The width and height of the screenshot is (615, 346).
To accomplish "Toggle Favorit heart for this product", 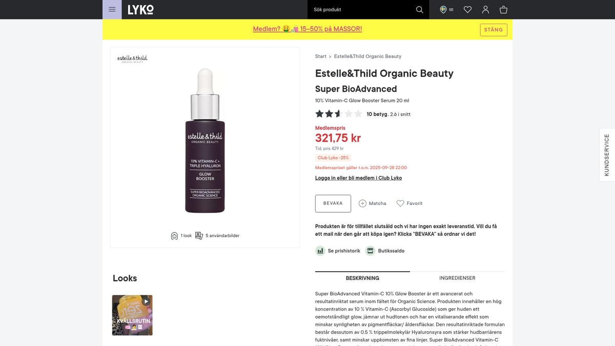I will 400,203.
